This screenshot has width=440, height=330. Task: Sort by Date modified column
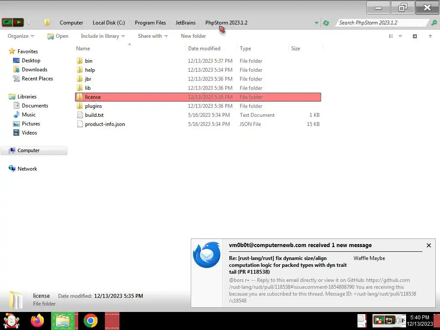pyautogui.click(x=204, y=49)
